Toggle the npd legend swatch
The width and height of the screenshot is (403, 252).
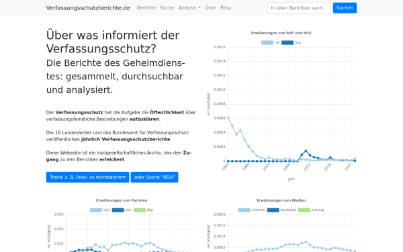[x=96, y=210]
